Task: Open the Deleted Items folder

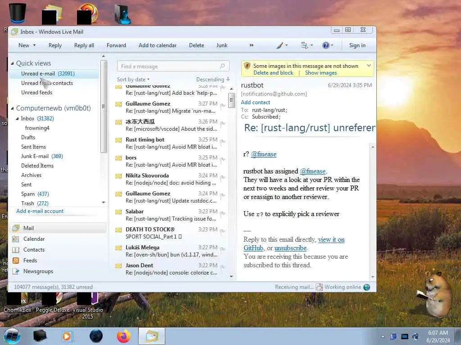Action: point(37,166)
